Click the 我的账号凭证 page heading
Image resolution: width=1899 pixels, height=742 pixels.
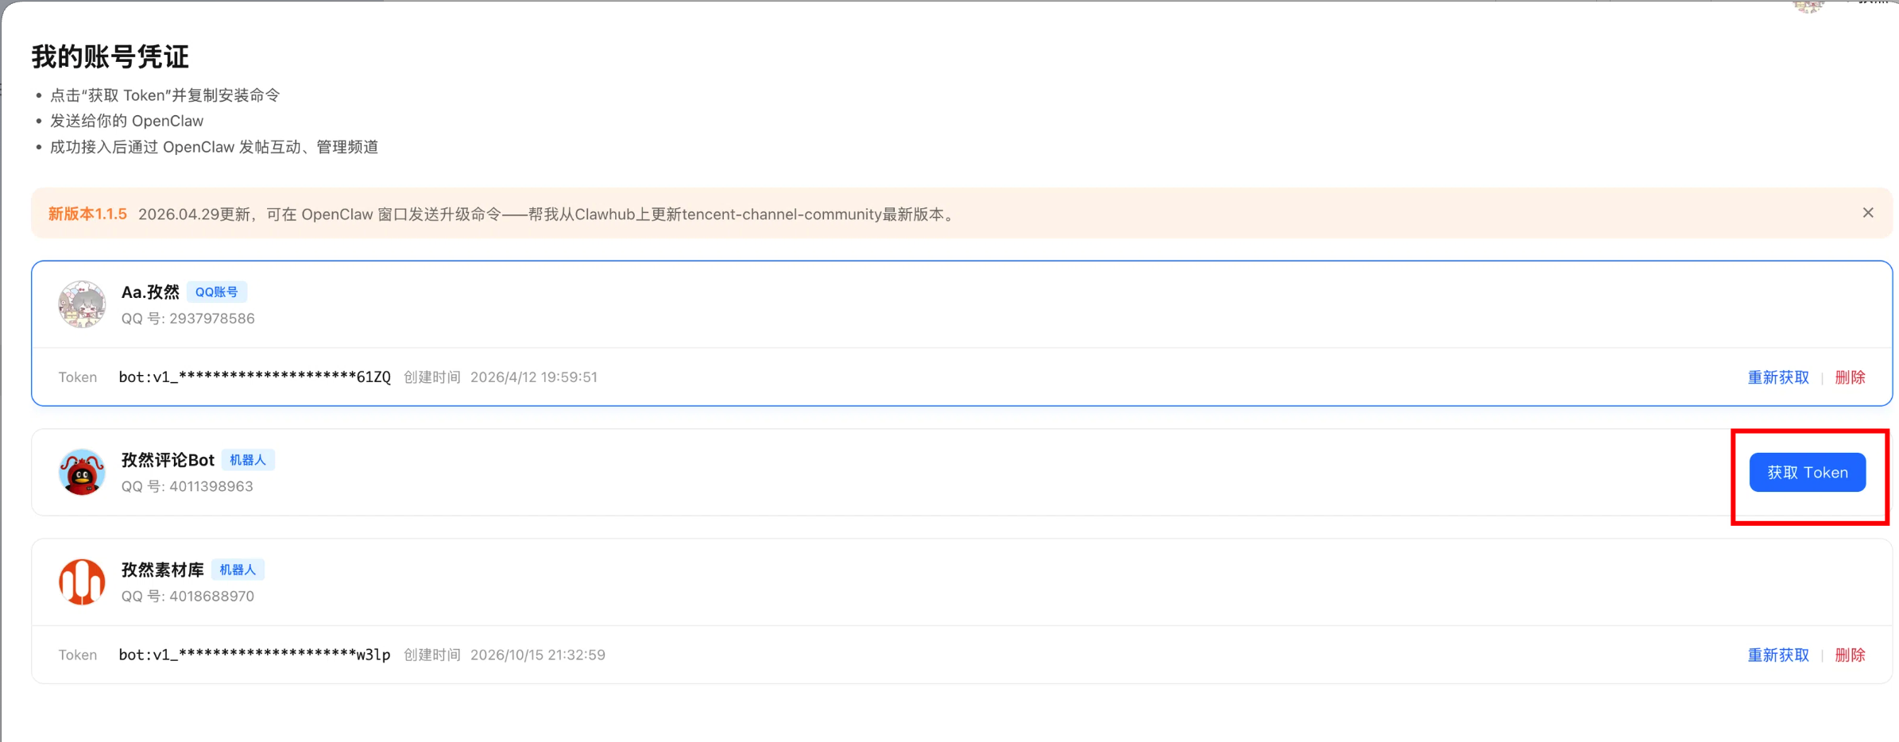pyautogui.click(x=110, y=56)
